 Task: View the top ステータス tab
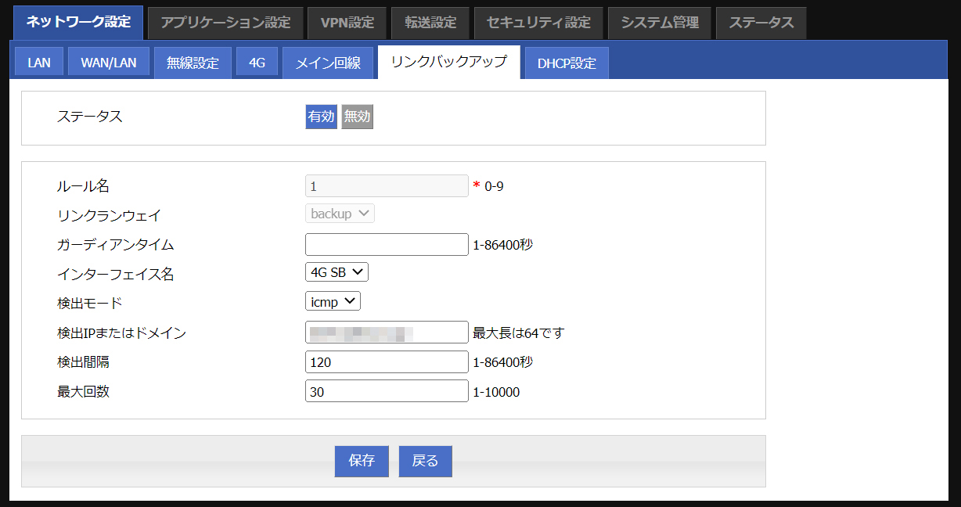(x=761, y=23)
